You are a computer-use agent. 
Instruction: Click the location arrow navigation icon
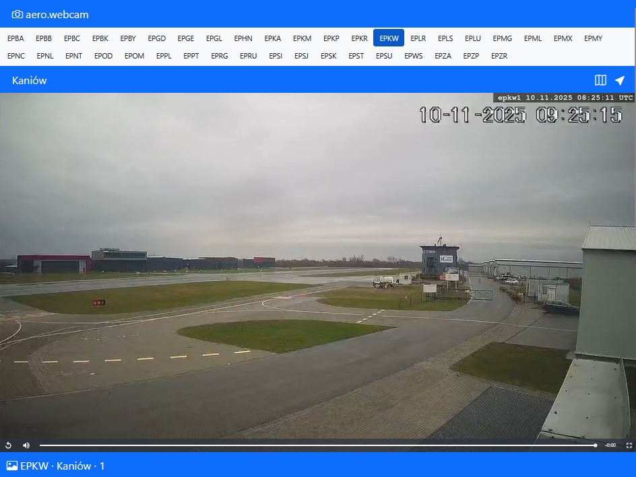[620, 81]
